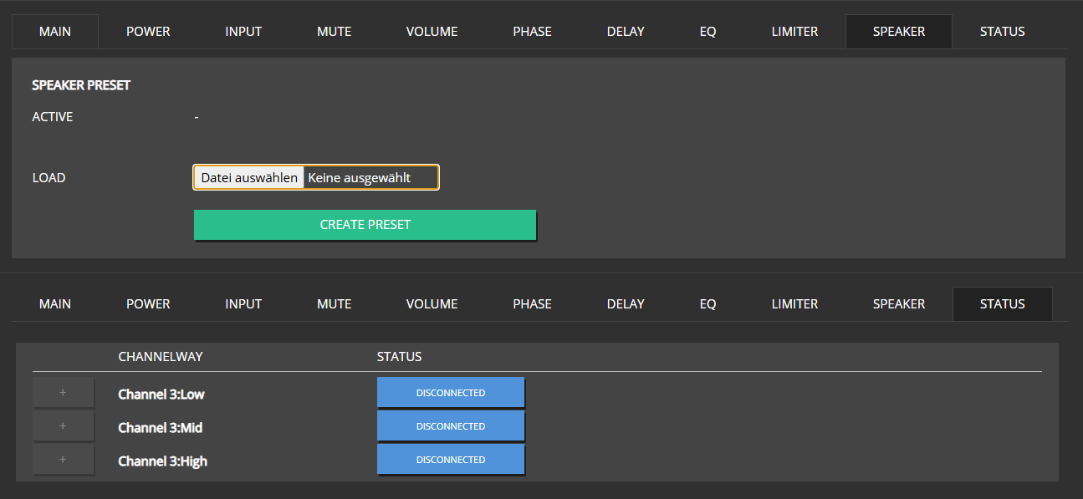Switch to SPEAKER tab in the lower tab bar
Image resolution: width=1083 pixels, height=499 pixels.
899,304
